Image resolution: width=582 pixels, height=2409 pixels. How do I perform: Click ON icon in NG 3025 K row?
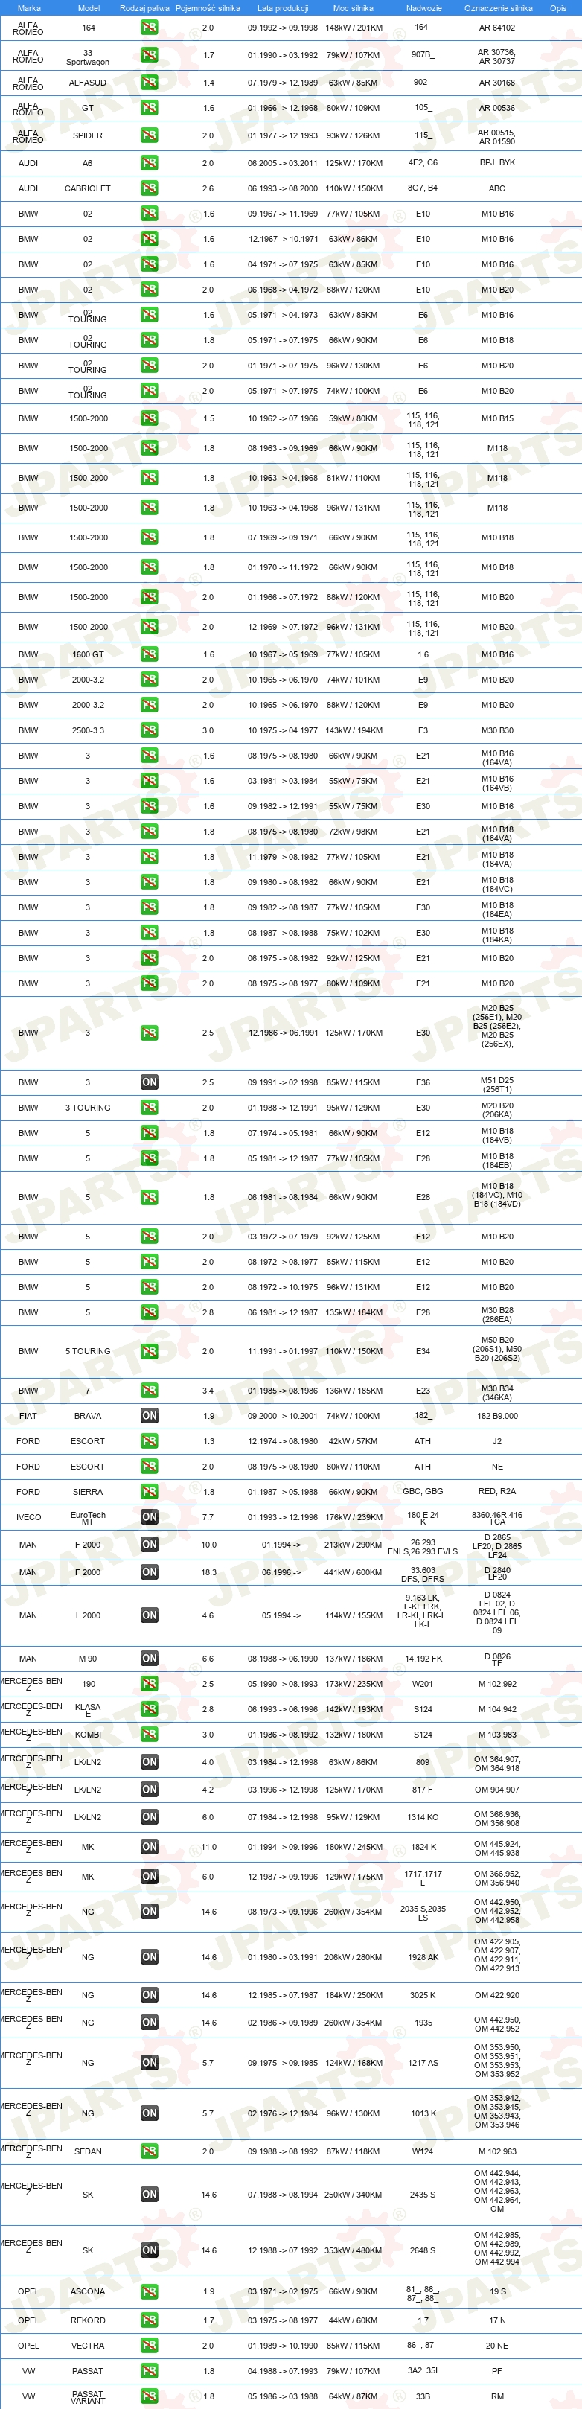tap(149, 1994)
